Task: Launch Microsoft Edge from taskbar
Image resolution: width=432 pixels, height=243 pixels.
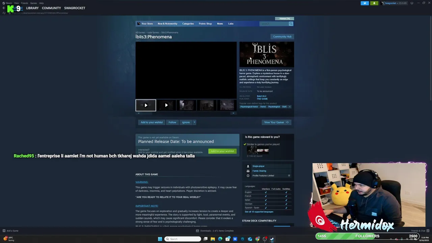Action: (220, 239)
